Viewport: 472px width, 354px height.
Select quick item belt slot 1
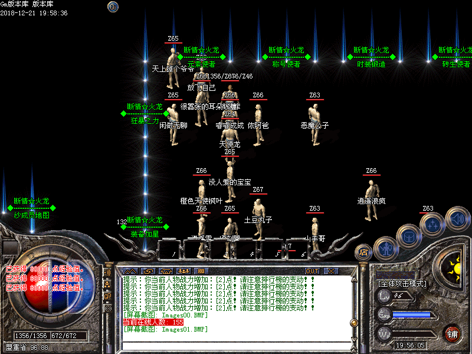coord(170,249)
